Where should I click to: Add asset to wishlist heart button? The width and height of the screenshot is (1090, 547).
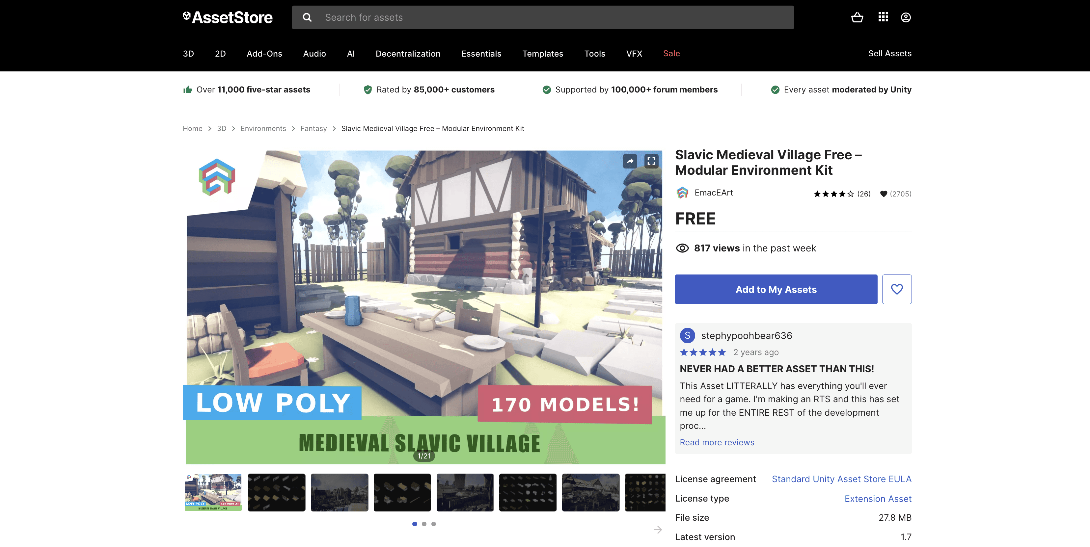pyautogui.click(x=897, y=289)
